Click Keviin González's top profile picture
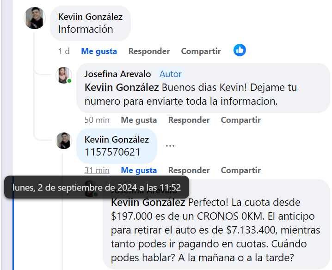 point(35,18)
